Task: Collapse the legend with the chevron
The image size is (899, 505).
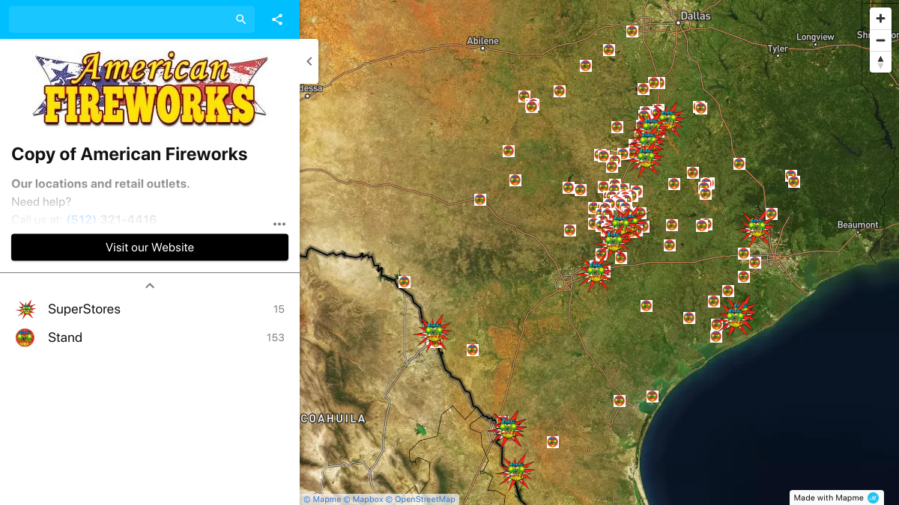Action: coord(149,285)
